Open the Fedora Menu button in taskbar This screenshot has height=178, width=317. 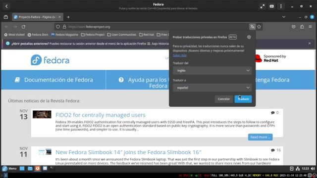tap(9, 168)
